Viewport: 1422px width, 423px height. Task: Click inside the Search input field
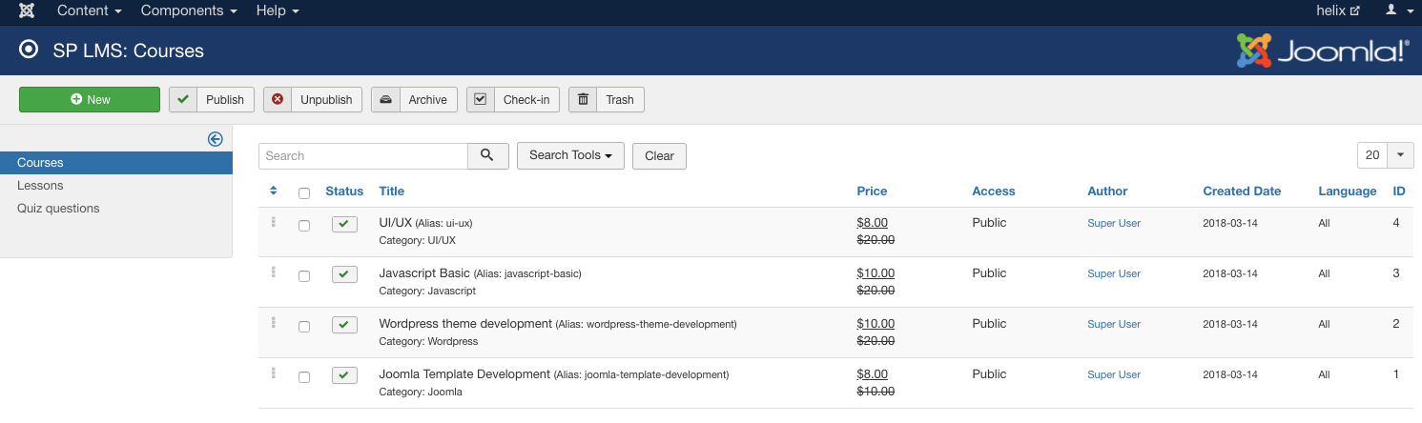pyautogui.click(x=363, y=155)
